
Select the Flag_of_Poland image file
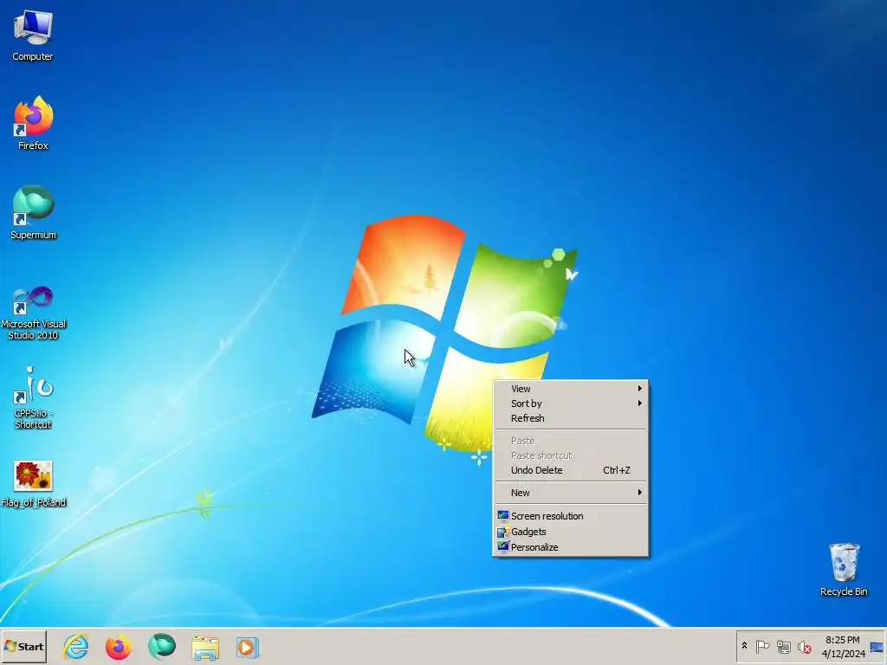tap(33, 484)
